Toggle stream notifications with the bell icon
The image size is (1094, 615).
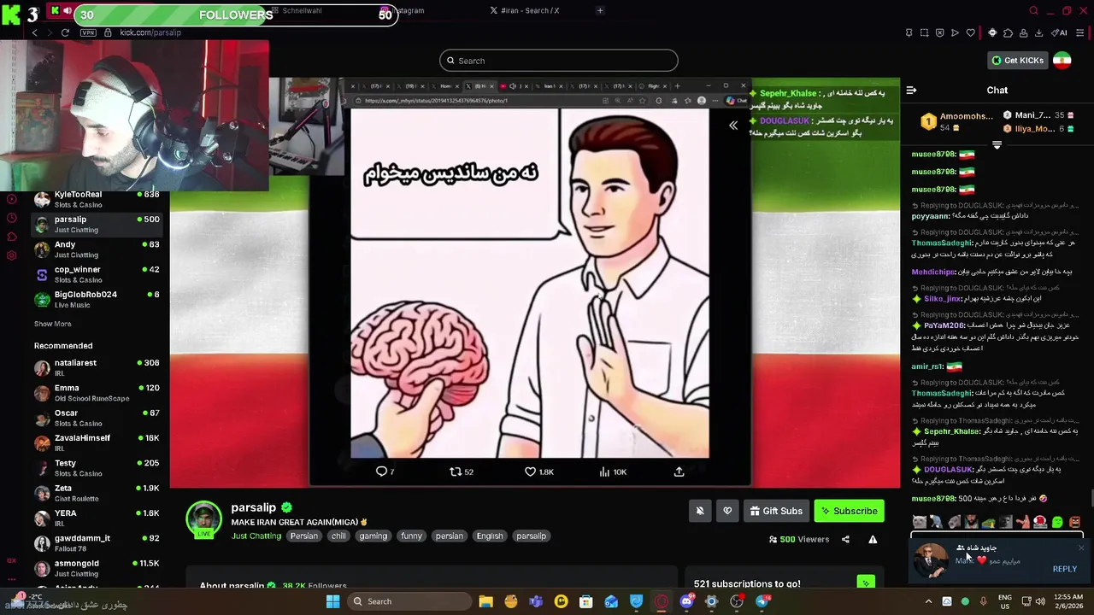tap(699, 511)
